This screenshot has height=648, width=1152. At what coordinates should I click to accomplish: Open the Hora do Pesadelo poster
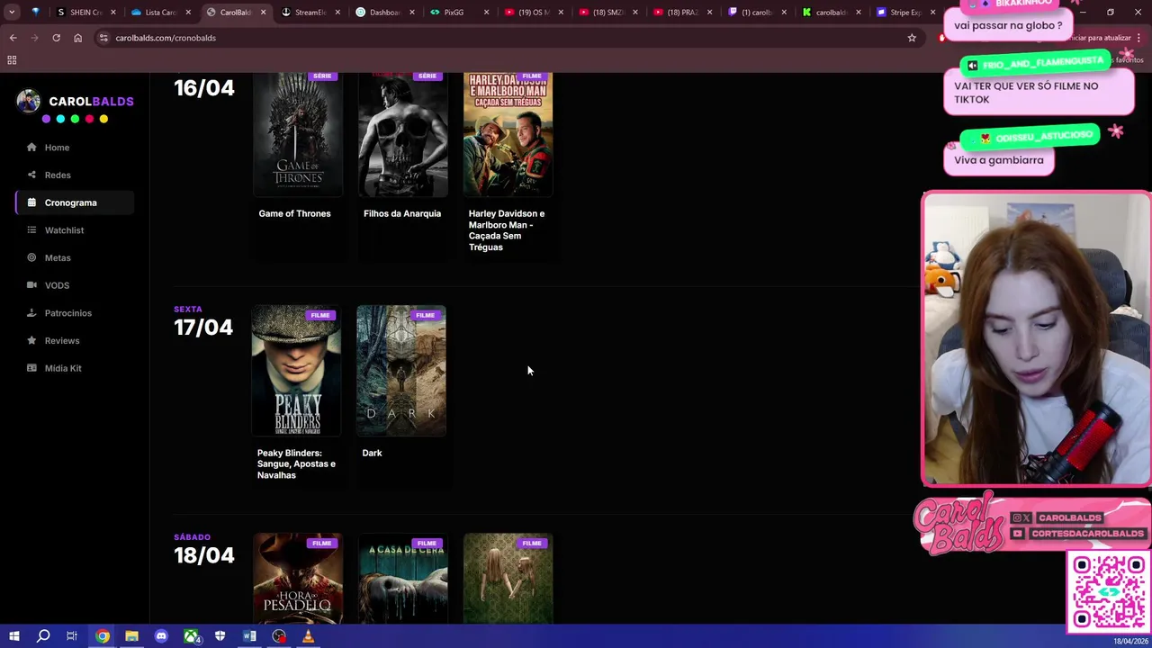pos(298,578)
